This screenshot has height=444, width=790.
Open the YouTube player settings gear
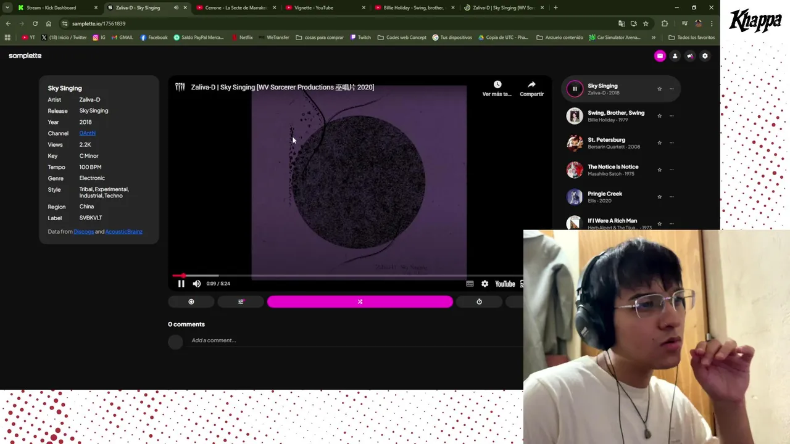tap(484, 284)
